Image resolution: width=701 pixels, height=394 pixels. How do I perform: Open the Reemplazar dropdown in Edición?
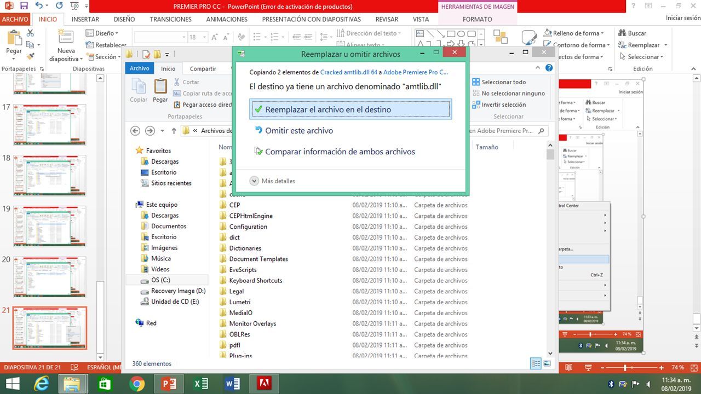pos(643,45)
